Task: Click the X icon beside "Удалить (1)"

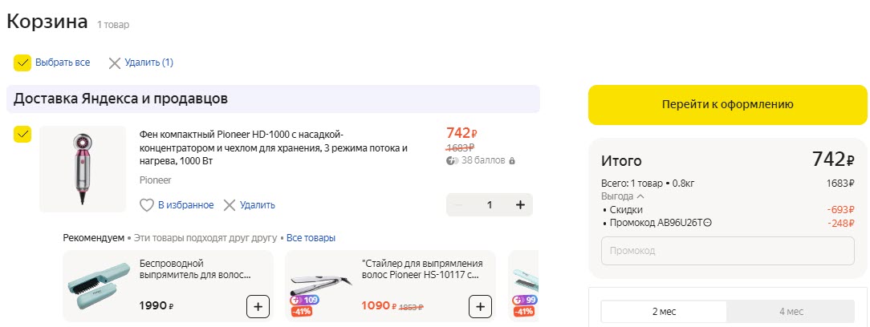Action: (115, 63)
